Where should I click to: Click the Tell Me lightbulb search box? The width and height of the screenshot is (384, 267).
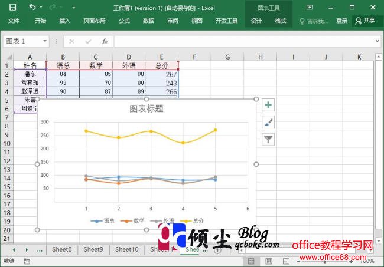pyautogui.click(x=314, y=21)
